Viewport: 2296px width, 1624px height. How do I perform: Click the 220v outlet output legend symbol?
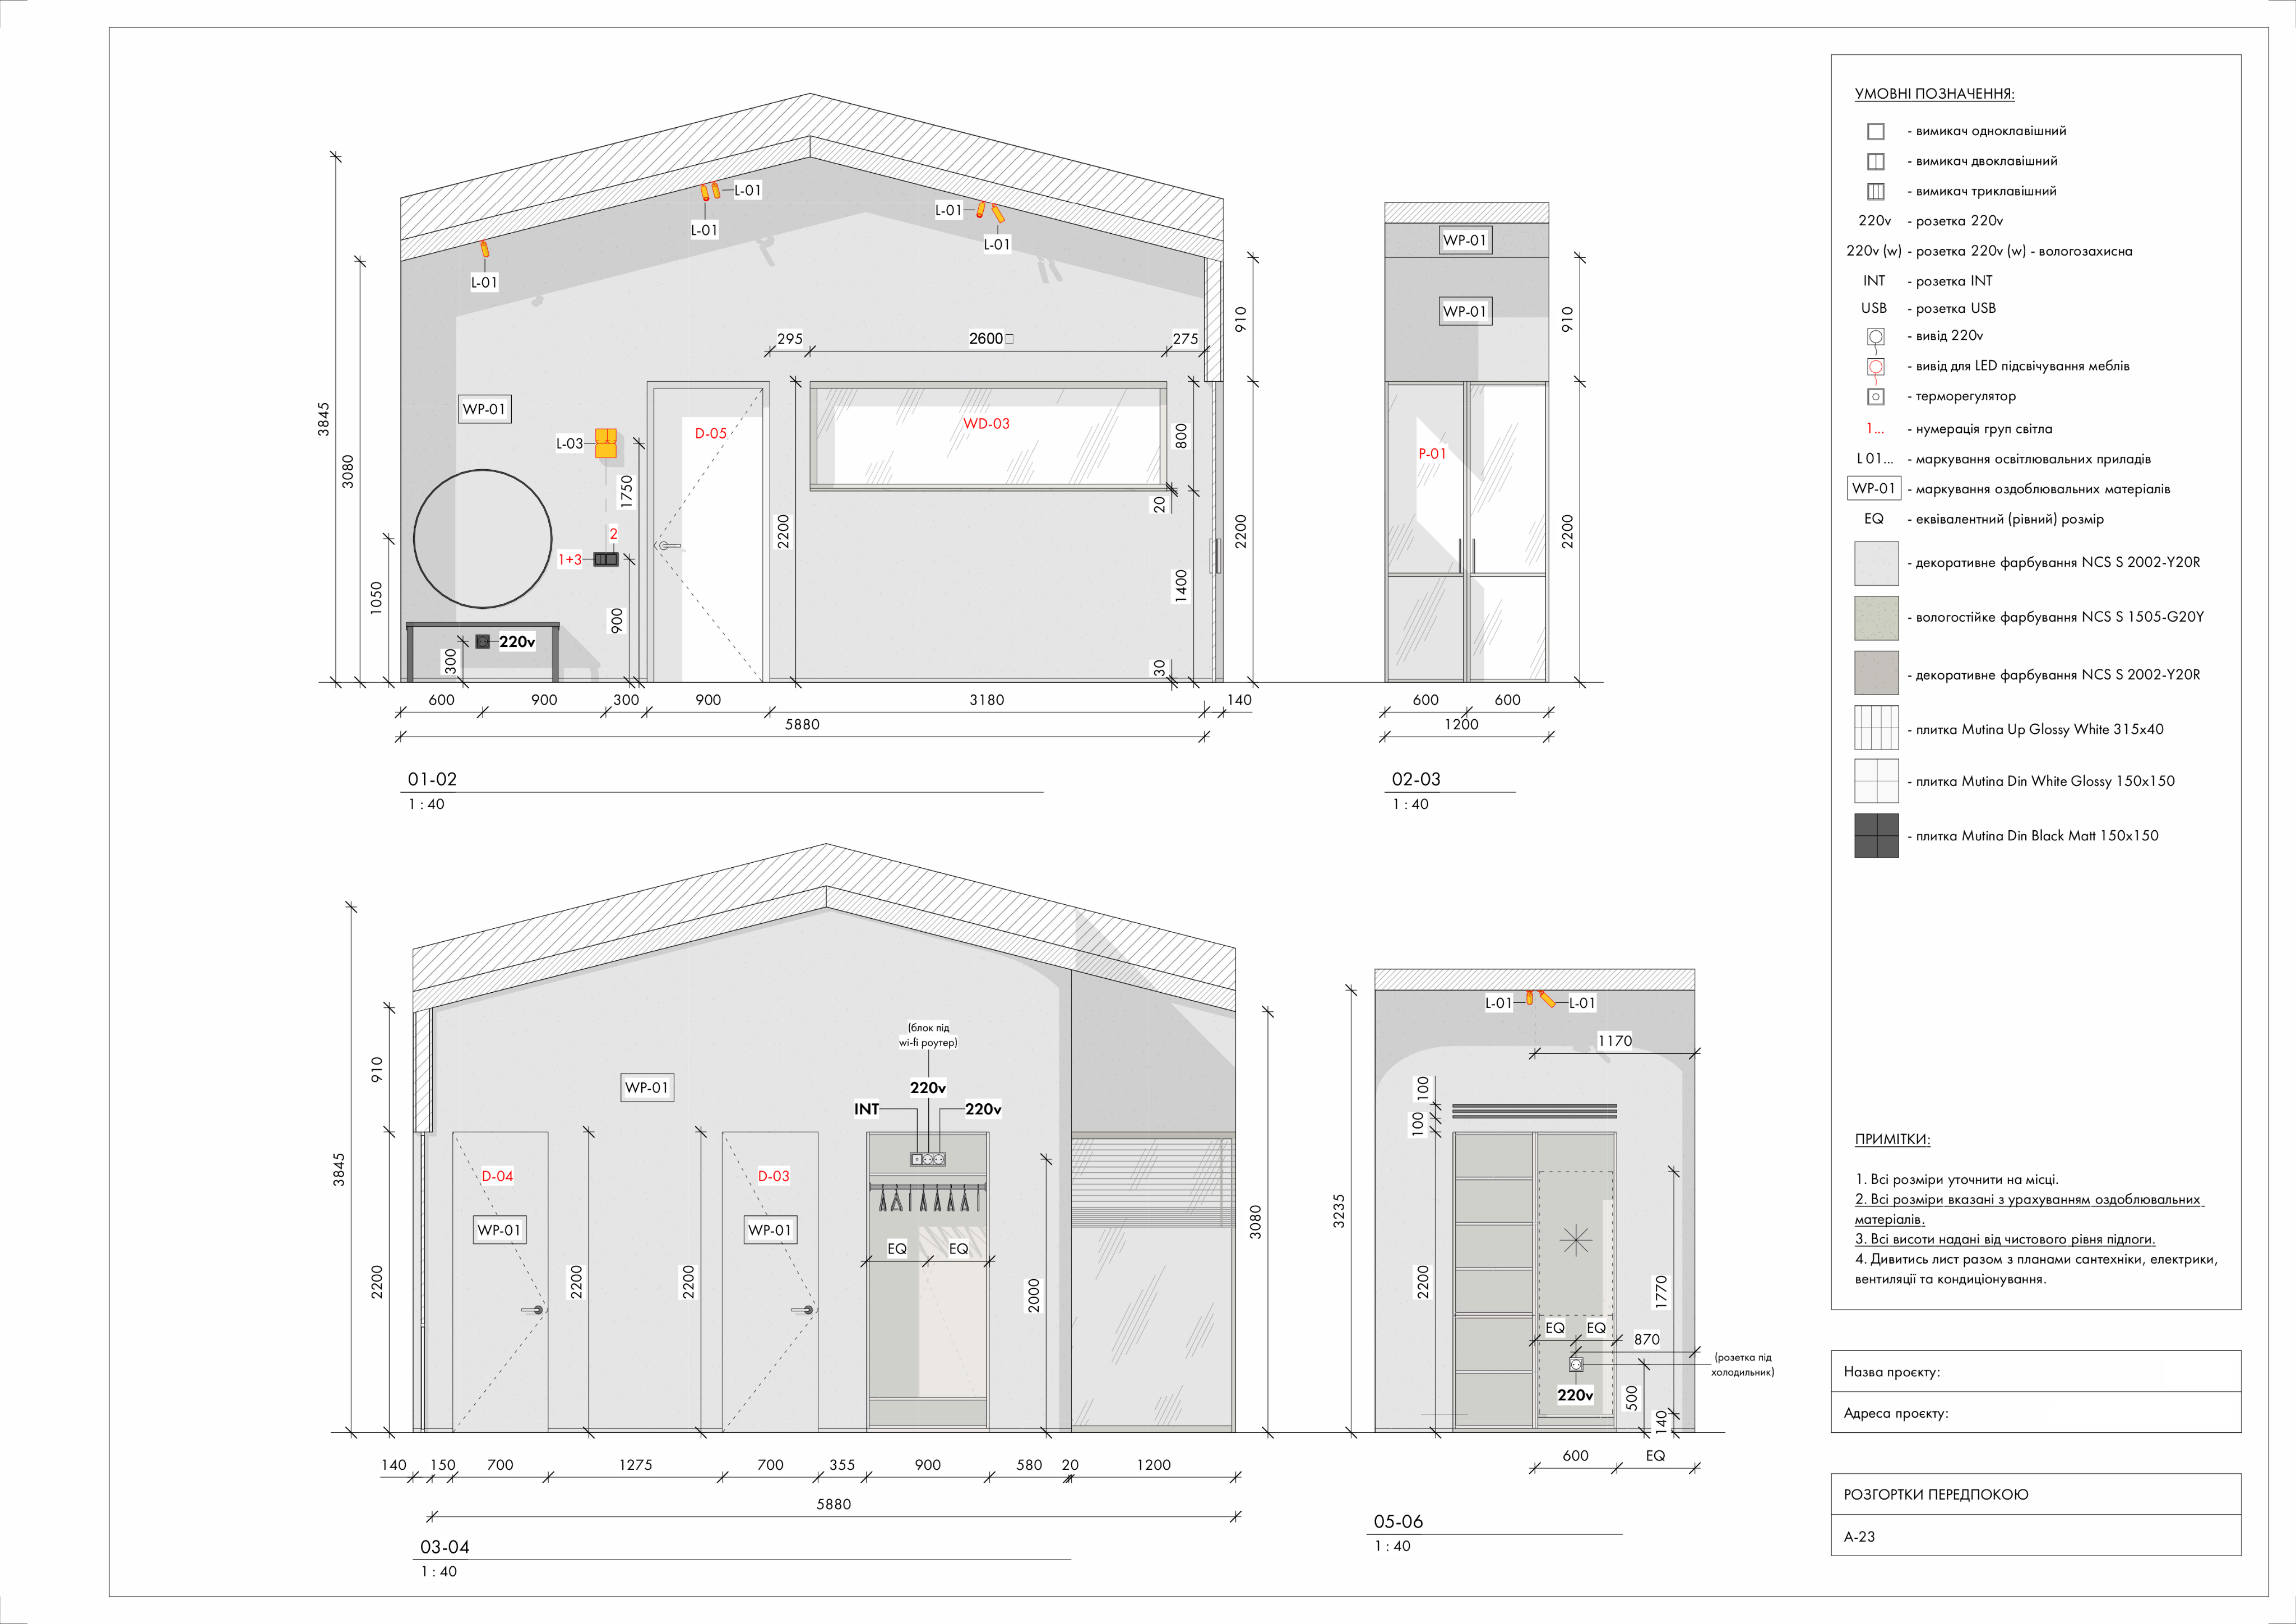[1875, 337]
